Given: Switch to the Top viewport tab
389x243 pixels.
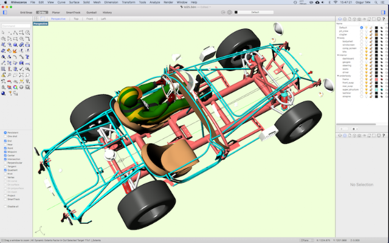Looking at the screenshot, I should pos(76,19).
